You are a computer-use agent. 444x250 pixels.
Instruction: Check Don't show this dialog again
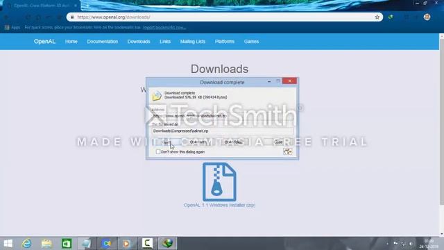click(158, 152)
